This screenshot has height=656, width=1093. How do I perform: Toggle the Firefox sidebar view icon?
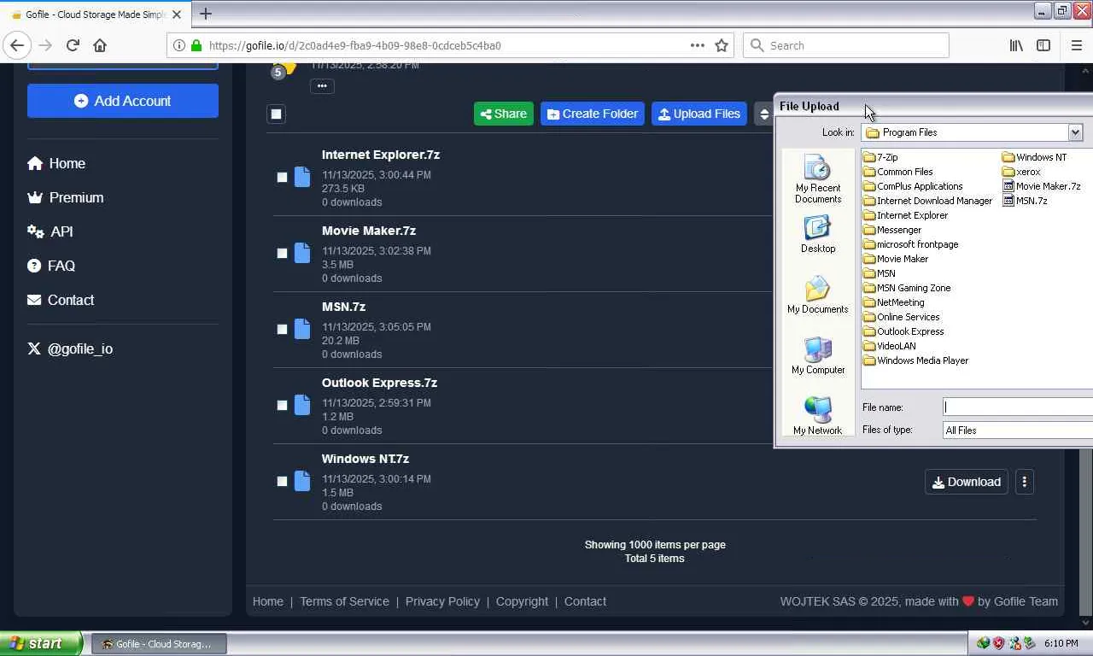(1043, 45)
